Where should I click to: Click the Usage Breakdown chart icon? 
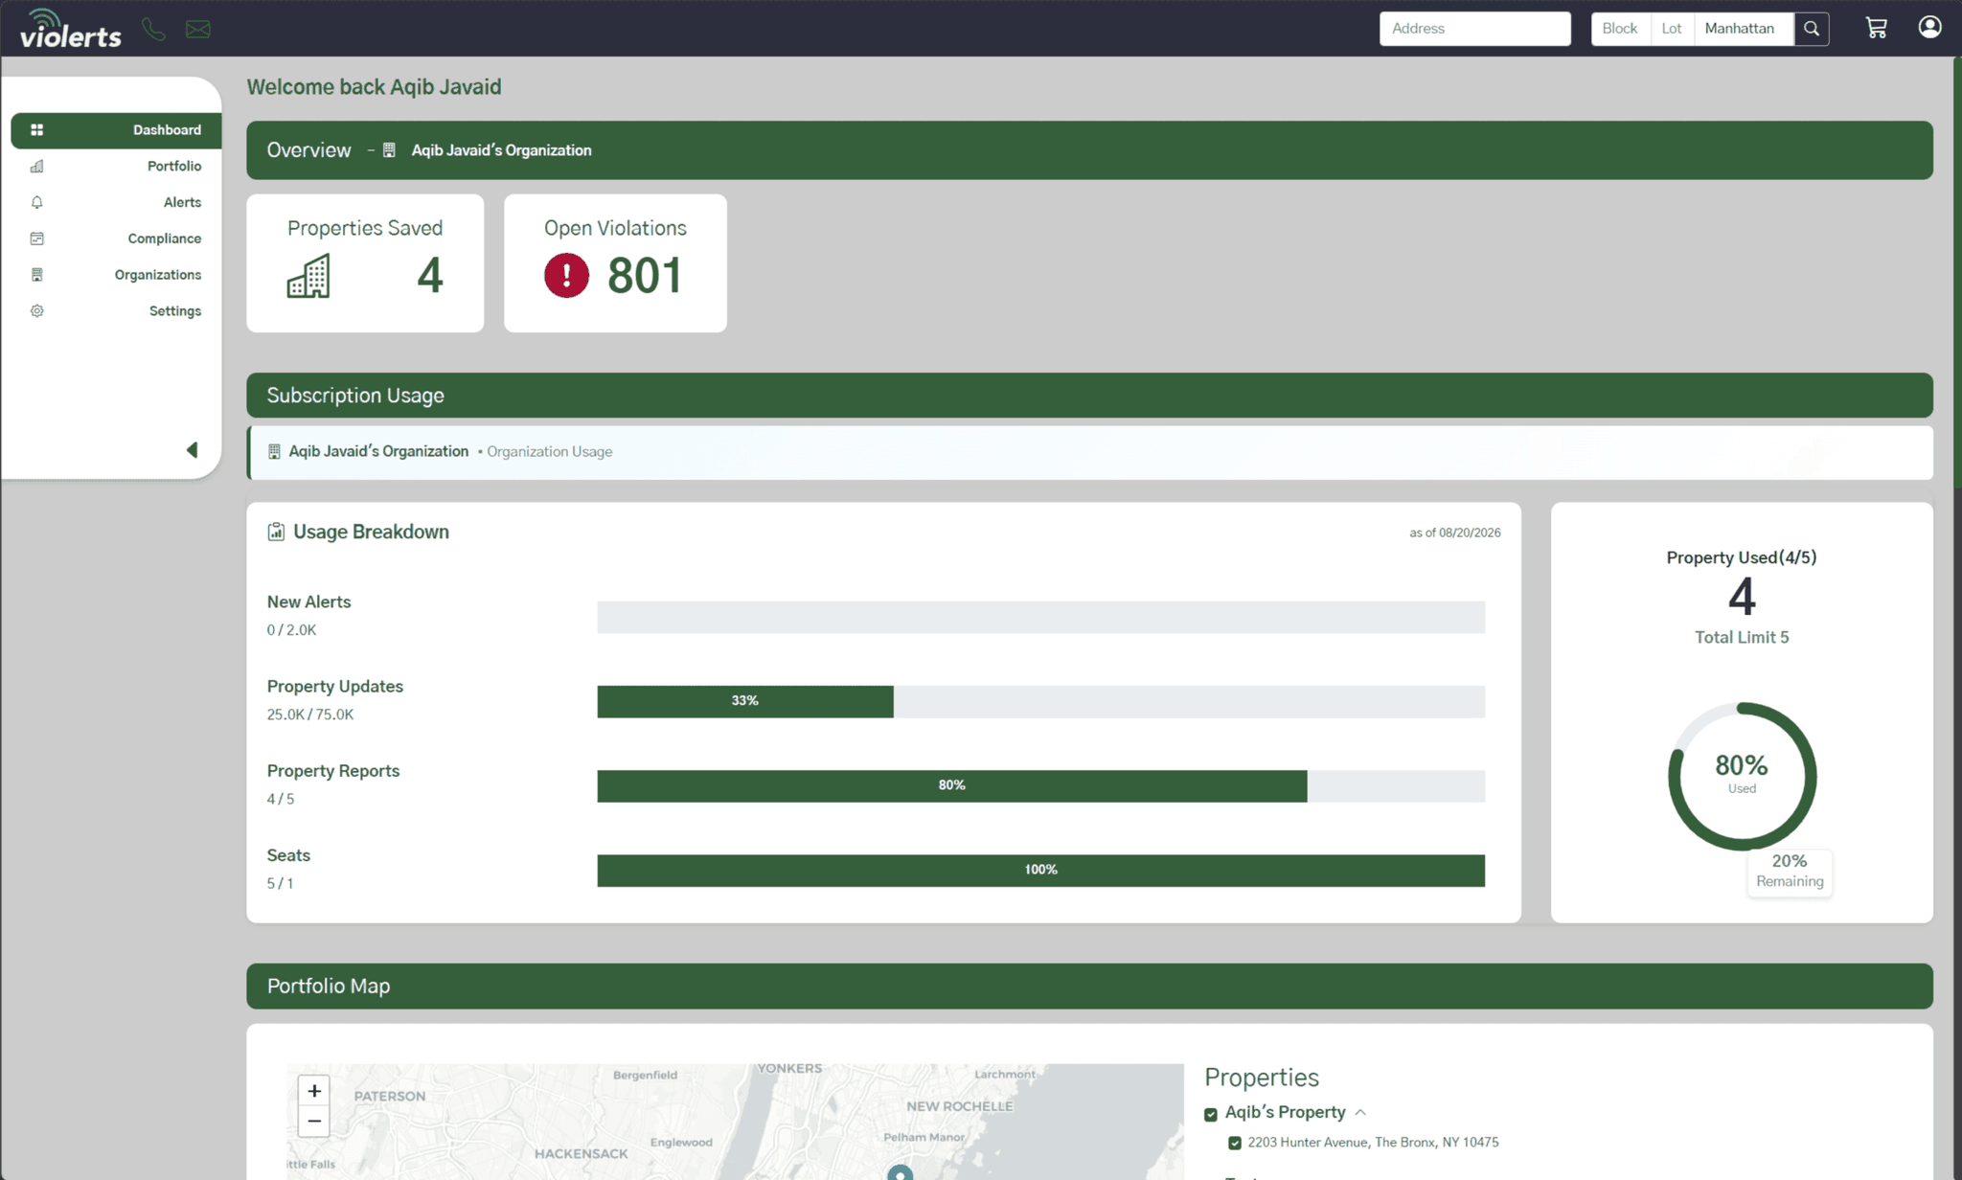(x=276, y=532)
